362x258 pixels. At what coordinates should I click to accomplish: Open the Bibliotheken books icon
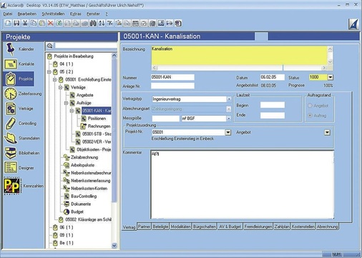pos(11,153)
